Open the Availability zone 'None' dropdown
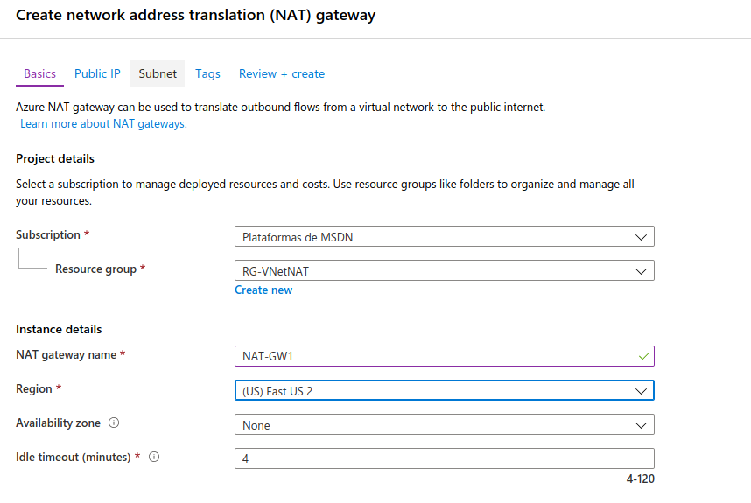The height and width of the screenshot is (503, 751). tap(444, 425)
